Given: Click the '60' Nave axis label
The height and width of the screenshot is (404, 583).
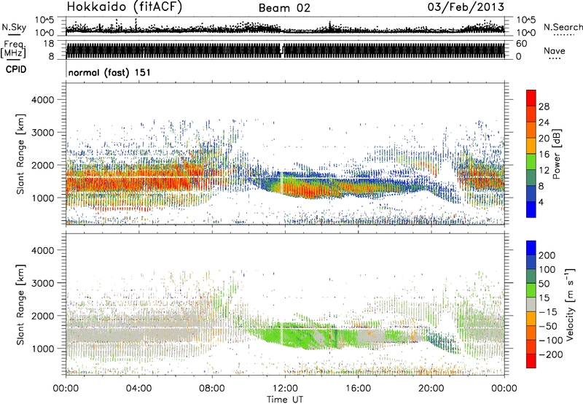Looking at the screenshot, I should click(x=521, y=44).
